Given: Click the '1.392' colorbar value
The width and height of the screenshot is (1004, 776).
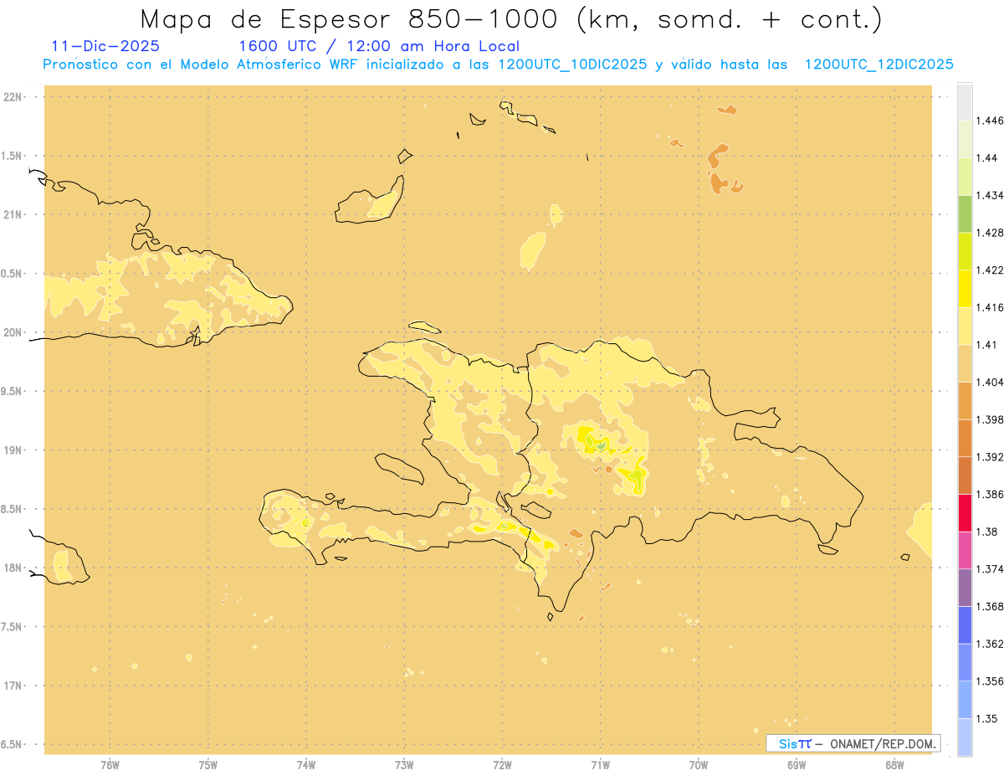Looking at the screenshot, I should [x=989, y=457].
